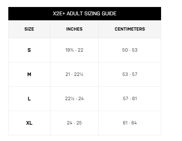Viewport: 182px width, 141px height.
Task: Click the word SIZING in the title bar
Action: (92, 14)
